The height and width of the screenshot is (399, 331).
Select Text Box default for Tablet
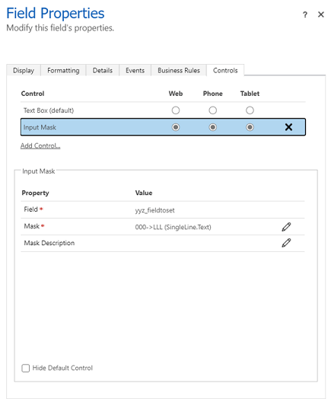[250, 110]
